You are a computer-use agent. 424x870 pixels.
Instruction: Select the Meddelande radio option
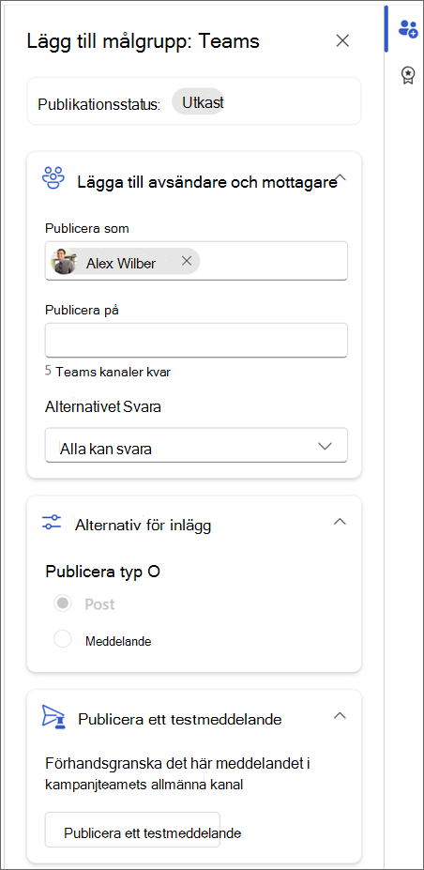(x=63, y=639)
